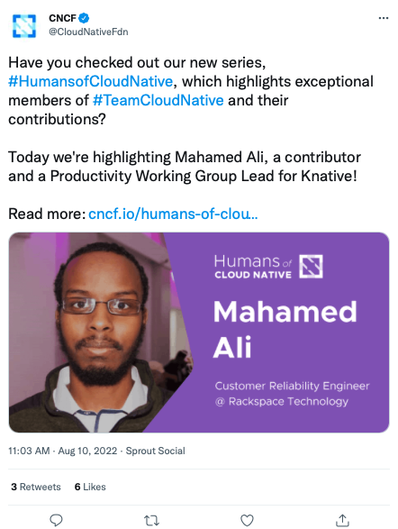Open the #HumansofCloudNative hashtag

[91, 82]
